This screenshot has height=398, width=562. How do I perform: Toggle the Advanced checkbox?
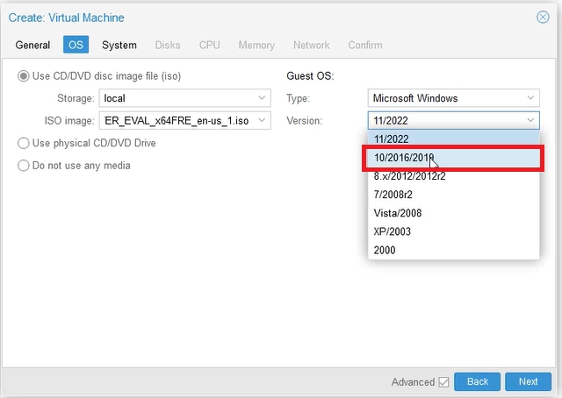[x=443, y=382]
